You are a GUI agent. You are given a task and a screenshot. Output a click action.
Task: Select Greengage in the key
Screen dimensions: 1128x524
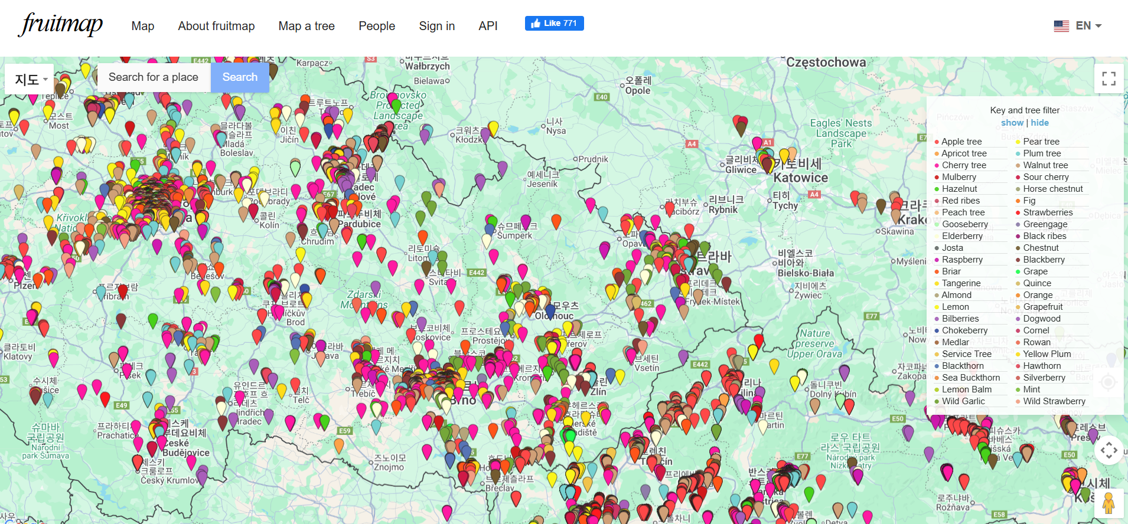(x=1045, y=224)
